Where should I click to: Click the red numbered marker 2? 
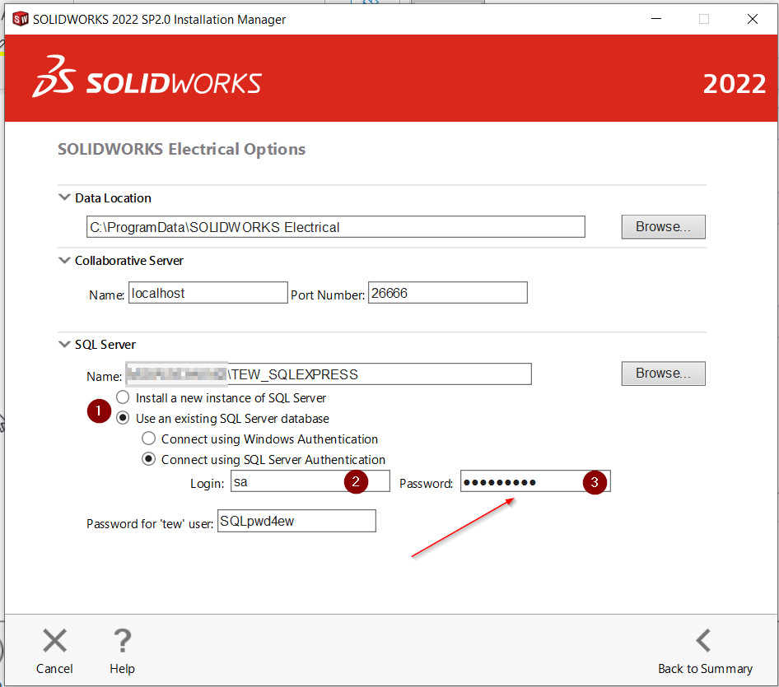[x=356, y=482]
